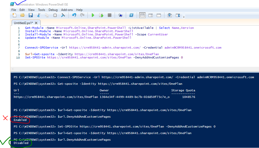Close the Untitled2.ps1 tab

[36, 23]
